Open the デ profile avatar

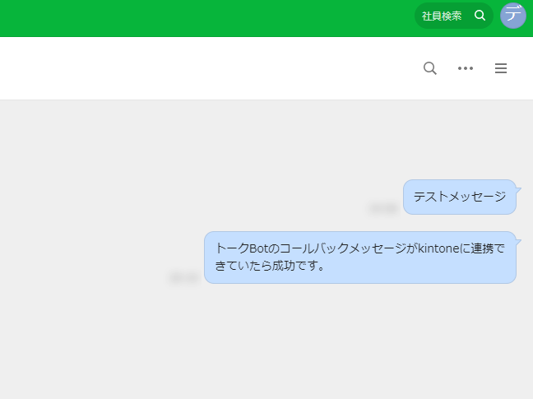point(513,15)
